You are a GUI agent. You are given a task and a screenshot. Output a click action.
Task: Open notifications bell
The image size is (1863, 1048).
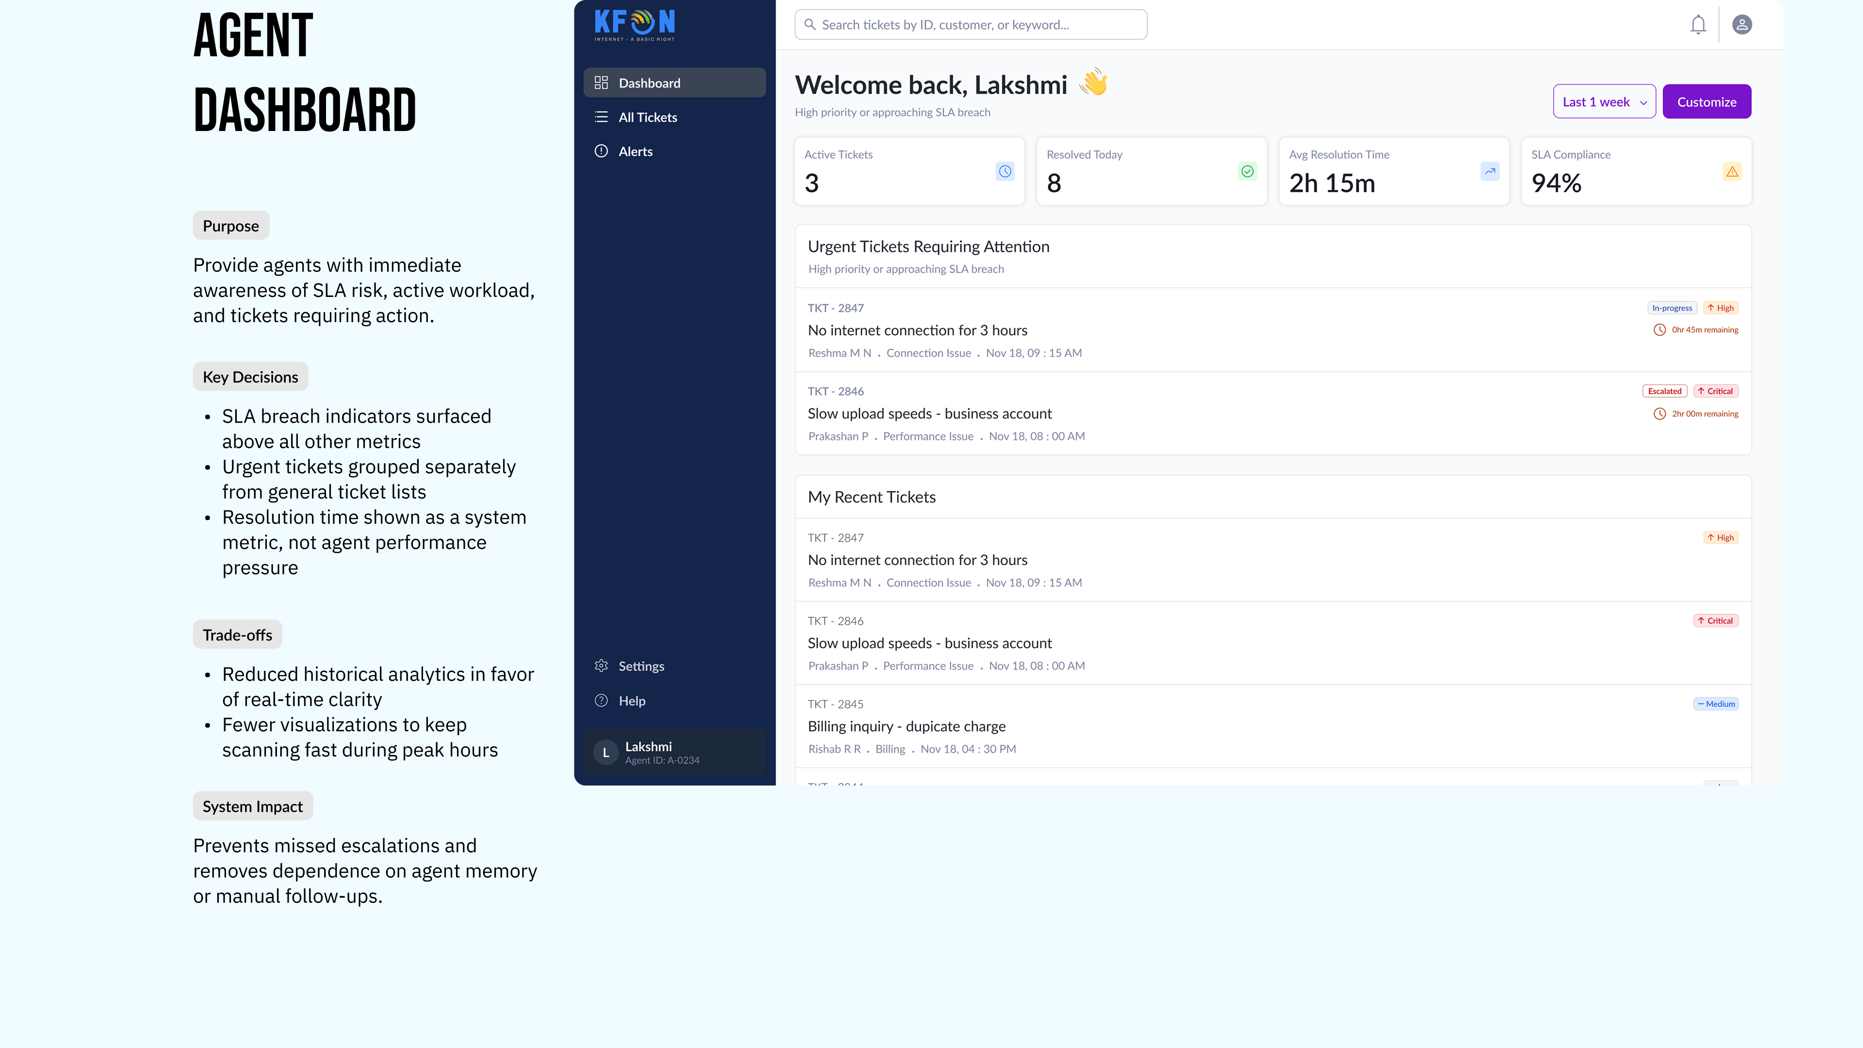[x=1698, y=25]
